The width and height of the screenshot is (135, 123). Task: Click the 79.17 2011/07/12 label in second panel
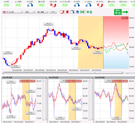[77, 109]
